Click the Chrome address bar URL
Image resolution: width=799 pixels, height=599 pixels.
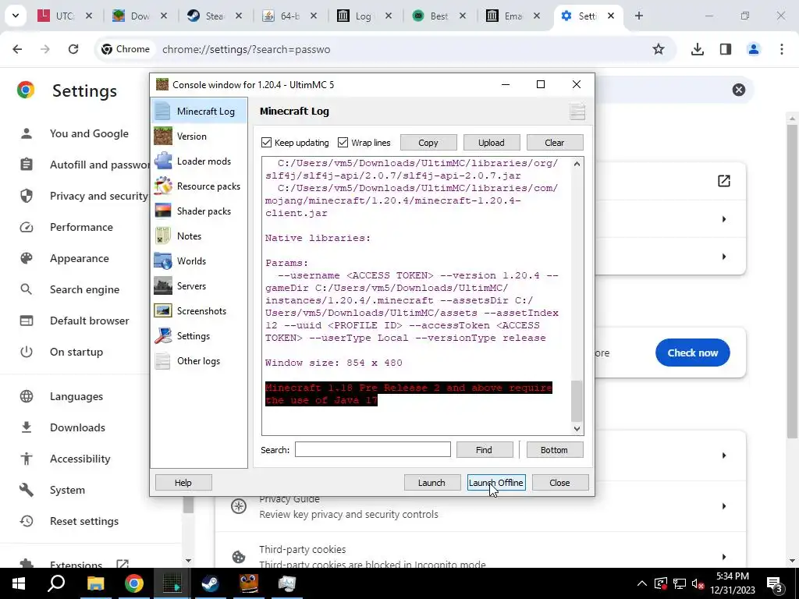pyautogui.click(x=246, y=49)
